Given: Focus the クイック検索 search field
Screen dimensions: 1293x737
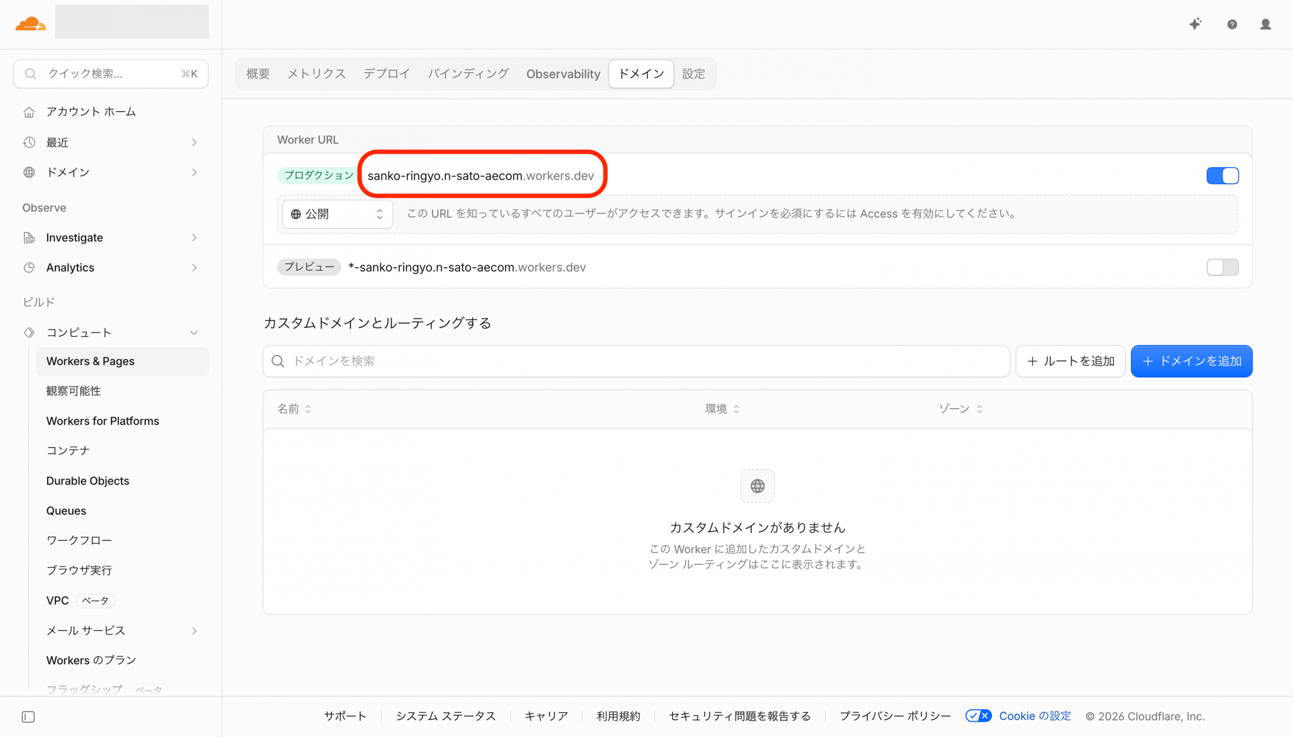Looking at the screenshot, I should pyautogui.click(x=110, y=74).
